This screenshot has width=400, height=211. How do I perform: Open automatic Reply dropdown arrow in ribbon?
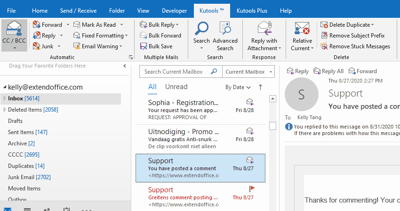[61, 35]
